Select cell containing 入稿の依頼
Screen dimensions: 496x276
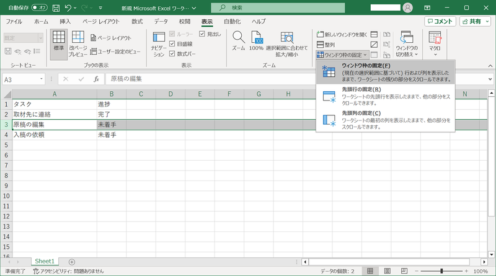click(x=55, y=135)
